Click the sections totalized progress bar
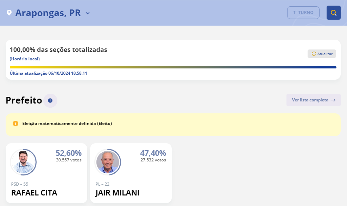Viewport: 347px width, 206px height. (x=173, y=67)
